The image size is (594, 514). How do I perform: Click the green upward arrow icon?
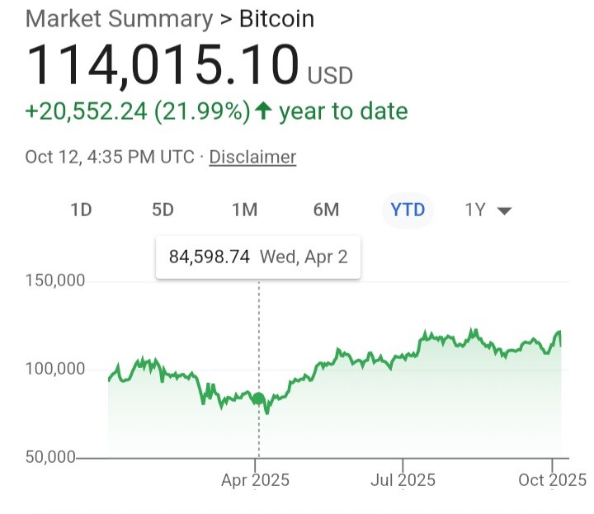(263, 111)
